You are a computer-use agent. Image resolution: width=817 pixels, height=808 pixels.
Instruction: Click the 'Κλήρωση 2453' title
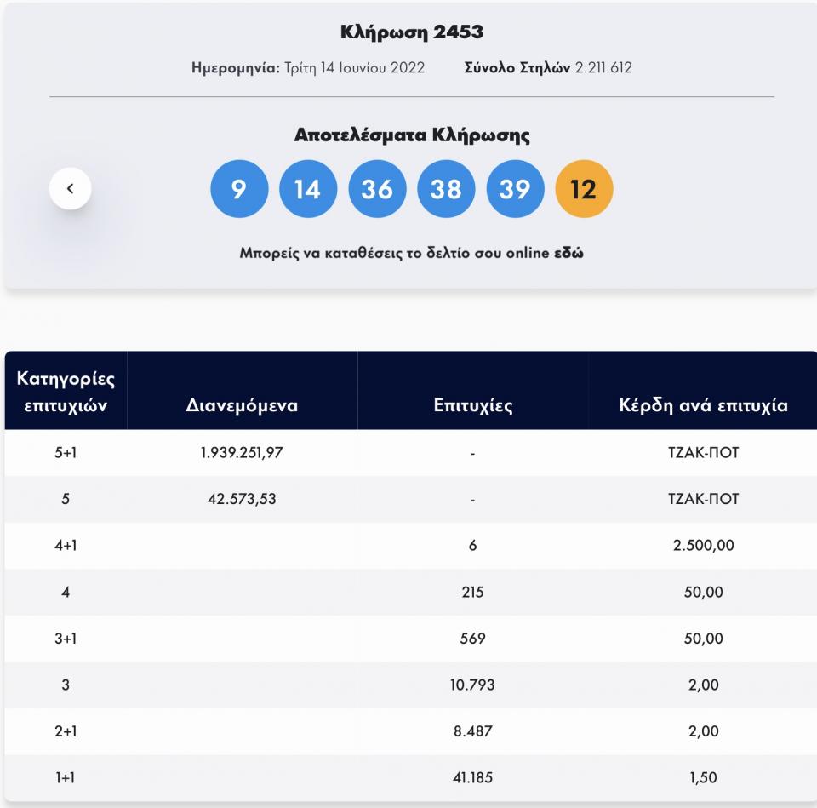[x=412, y=34]
